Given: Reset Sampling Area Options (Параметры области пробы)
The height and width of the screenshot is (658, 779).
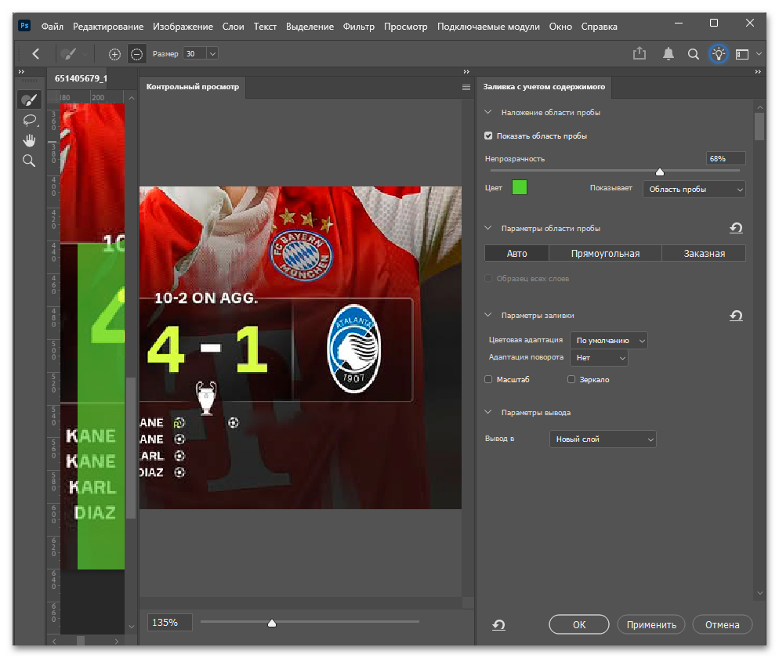Looking at the screenshot, I should [x=736, y=228].
